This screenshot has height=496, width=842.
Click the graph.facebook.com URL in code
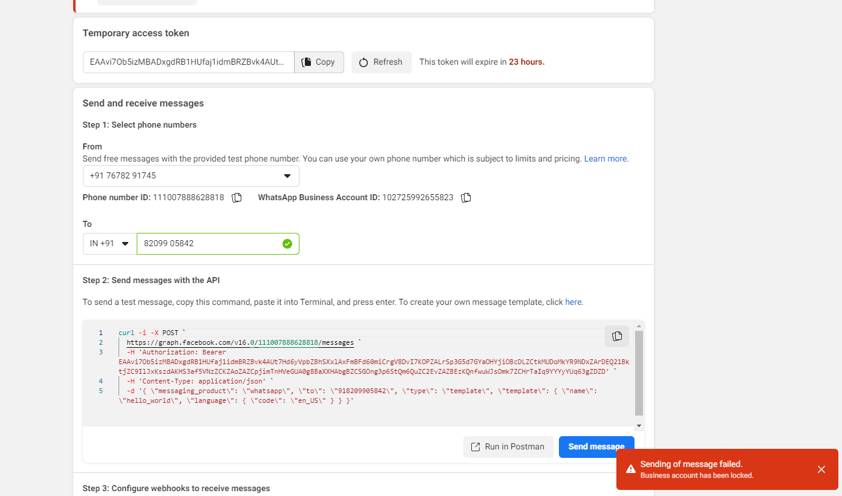[240, 343]
